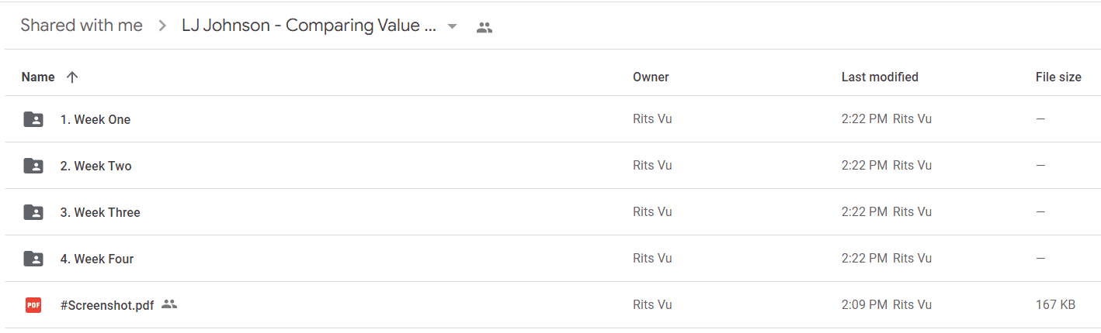Open the LJ Johnson folder dropdown arrow
Viewport: 1101px width, 333px height.
point(452,26)
